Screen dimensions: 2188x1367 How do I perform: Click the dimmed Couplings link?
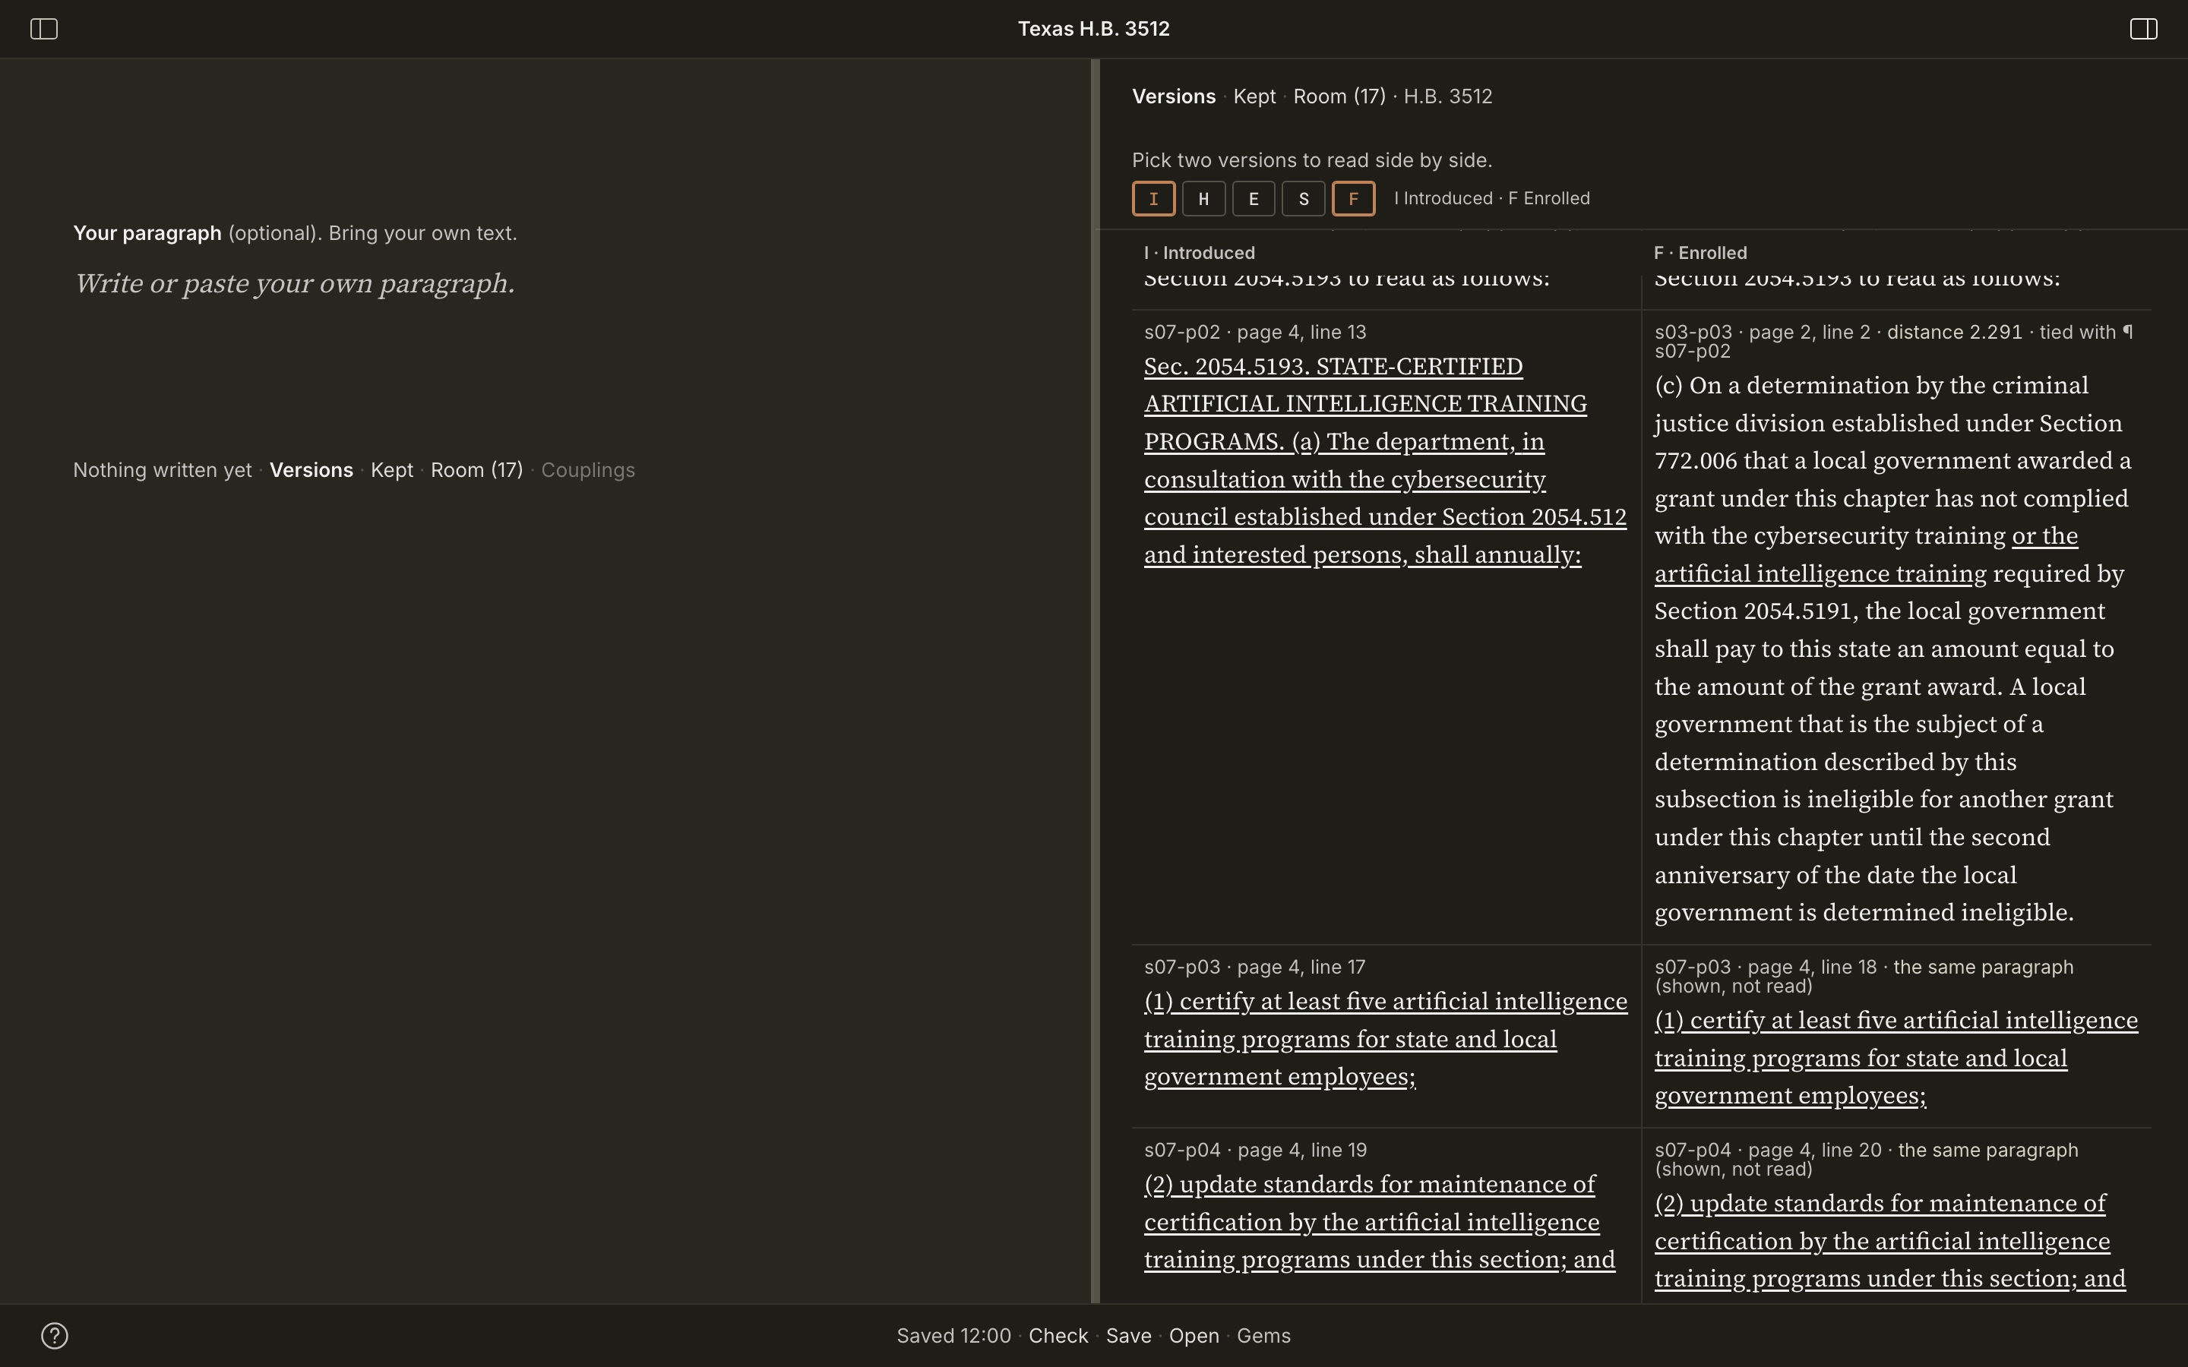[x=588, y=470]
